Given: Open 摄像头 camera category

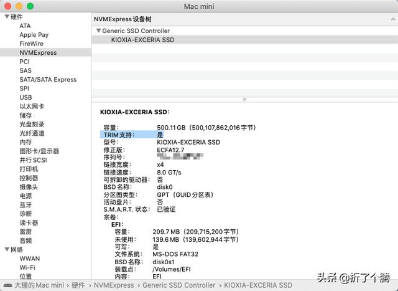Looking at the screenshot, I should pyautogui.click(x=29, y=187).
